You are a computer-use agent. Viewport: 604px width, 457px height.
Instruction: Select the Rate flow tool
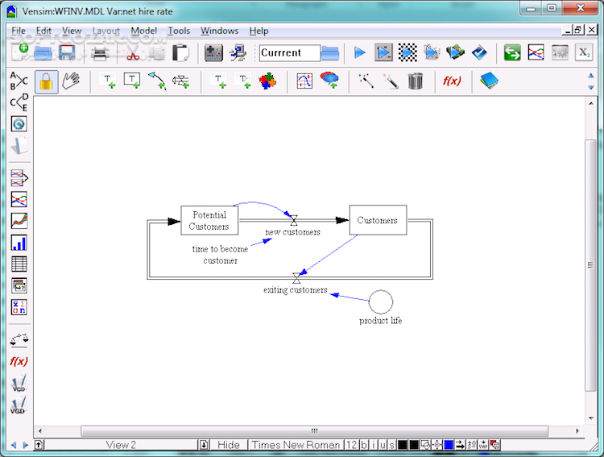[180, 81]
